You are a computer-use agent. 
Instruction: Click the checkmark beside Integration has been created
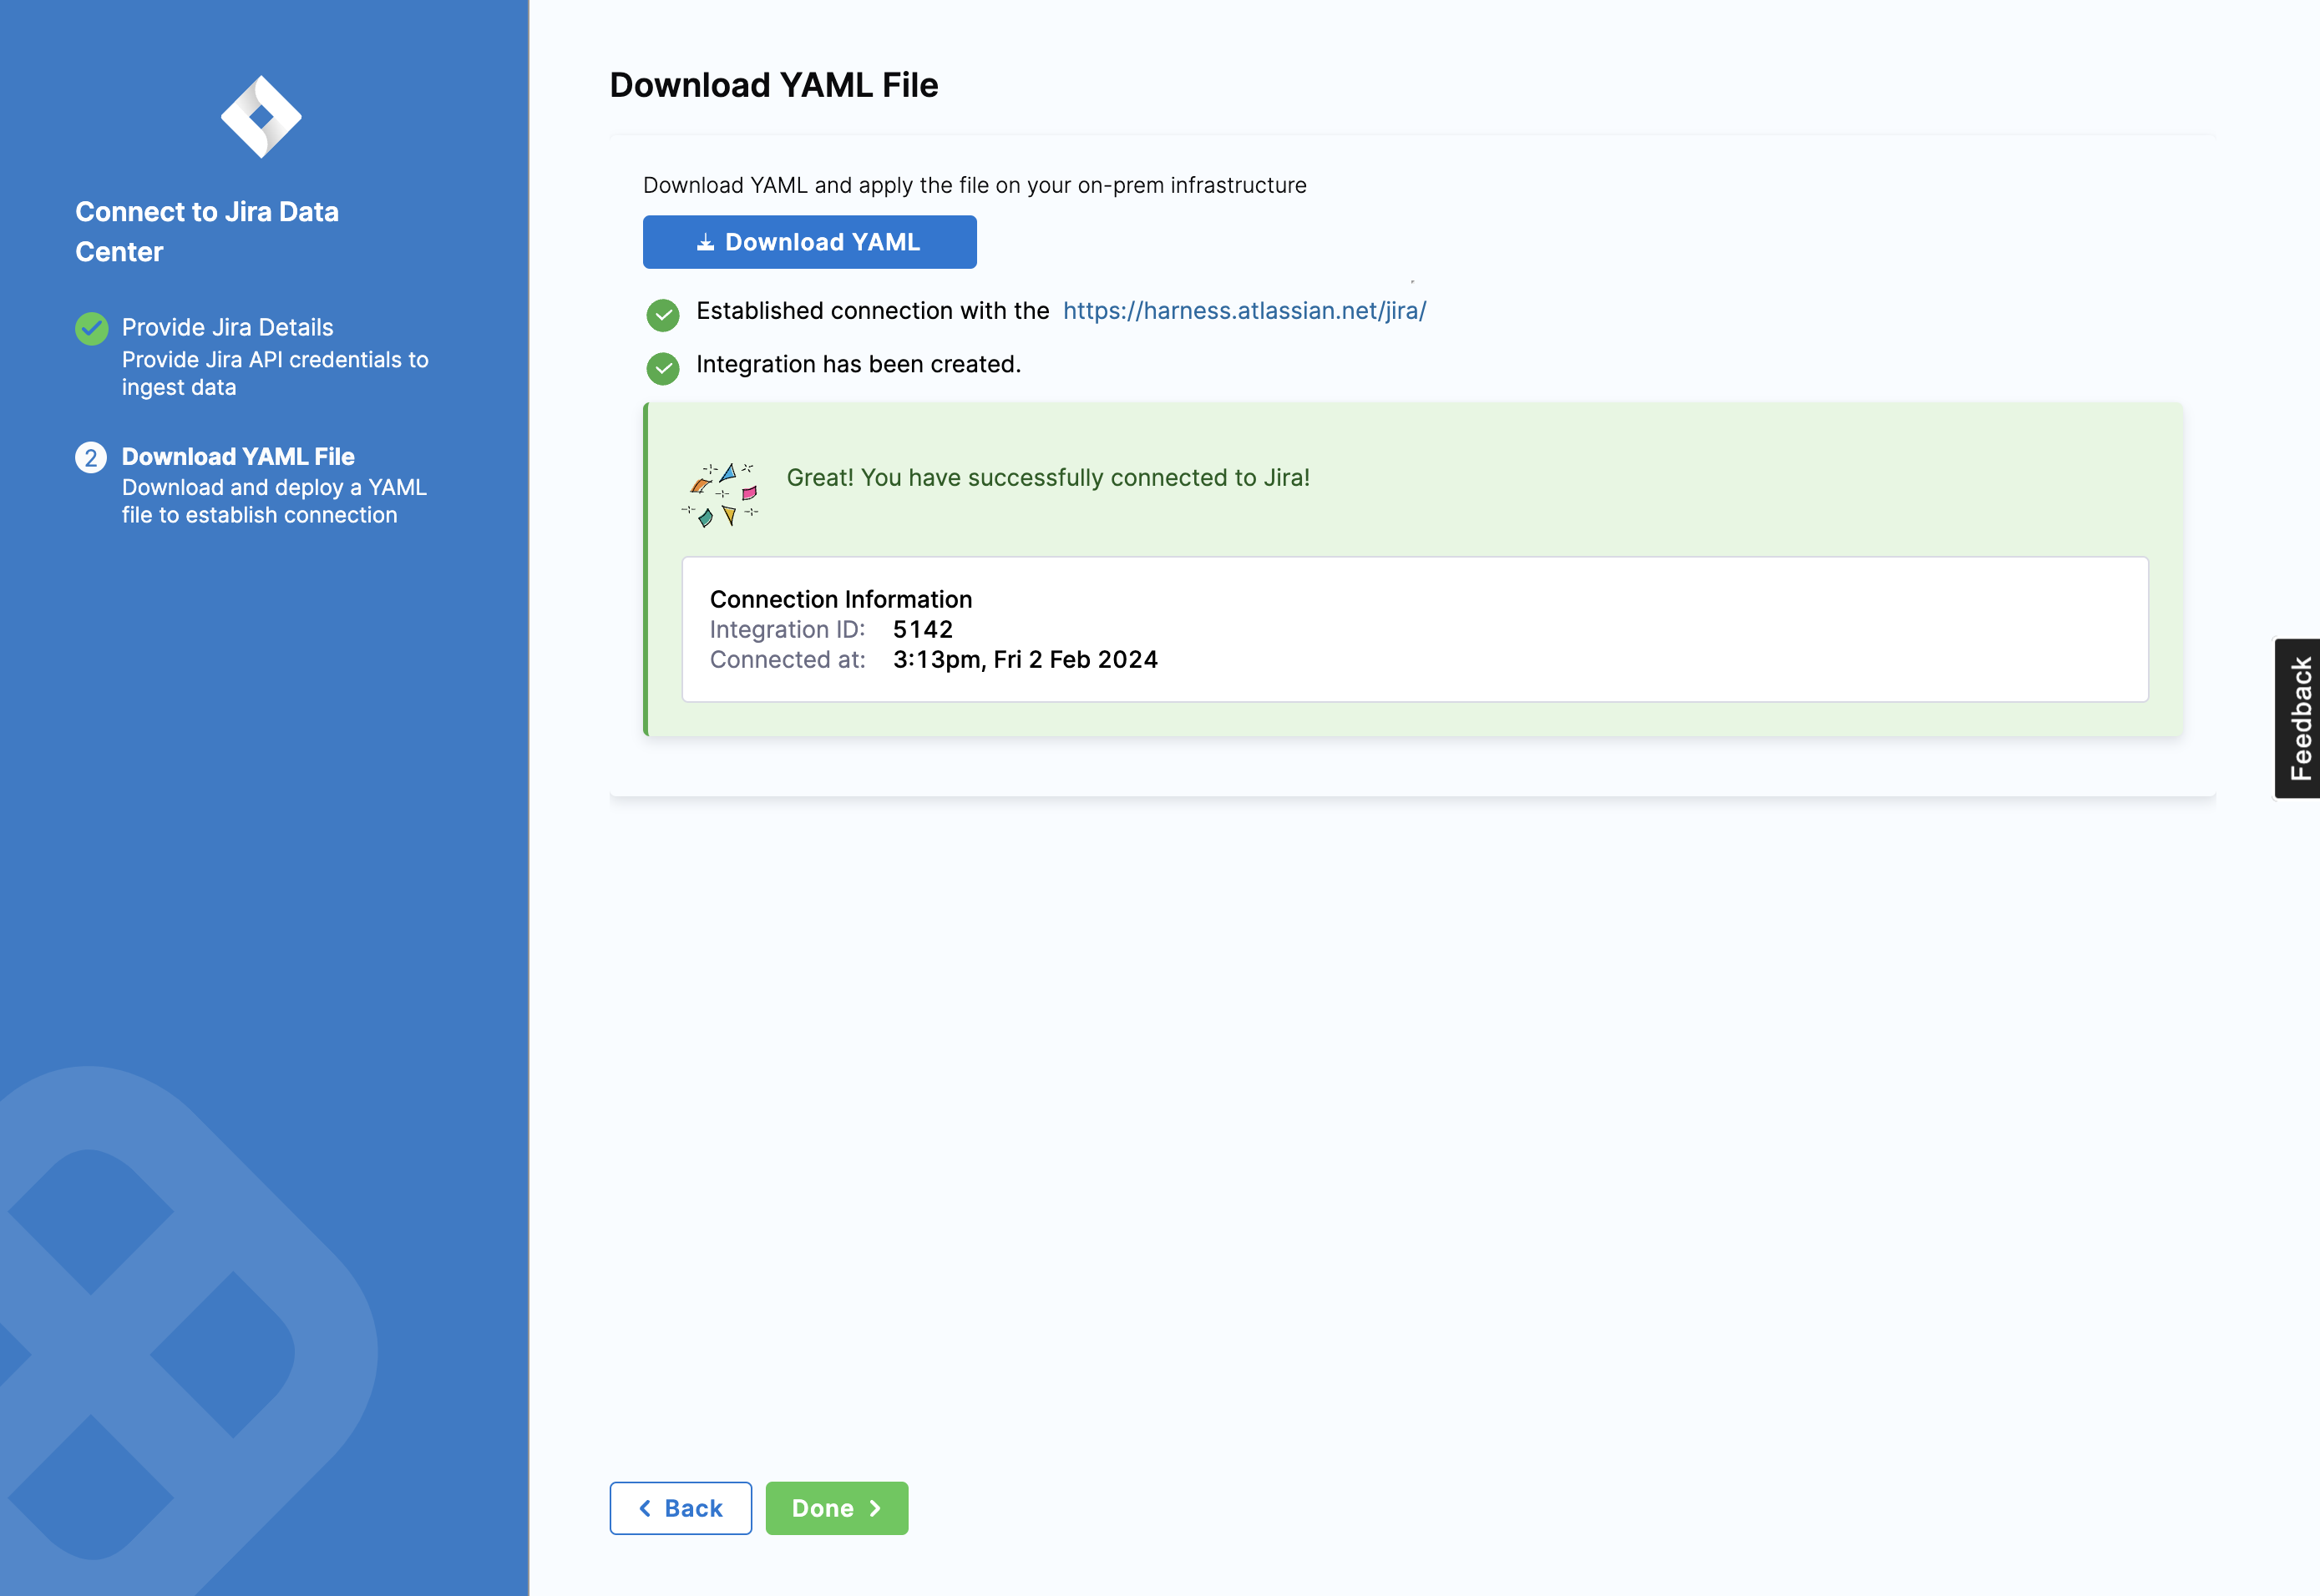(664, 367)
